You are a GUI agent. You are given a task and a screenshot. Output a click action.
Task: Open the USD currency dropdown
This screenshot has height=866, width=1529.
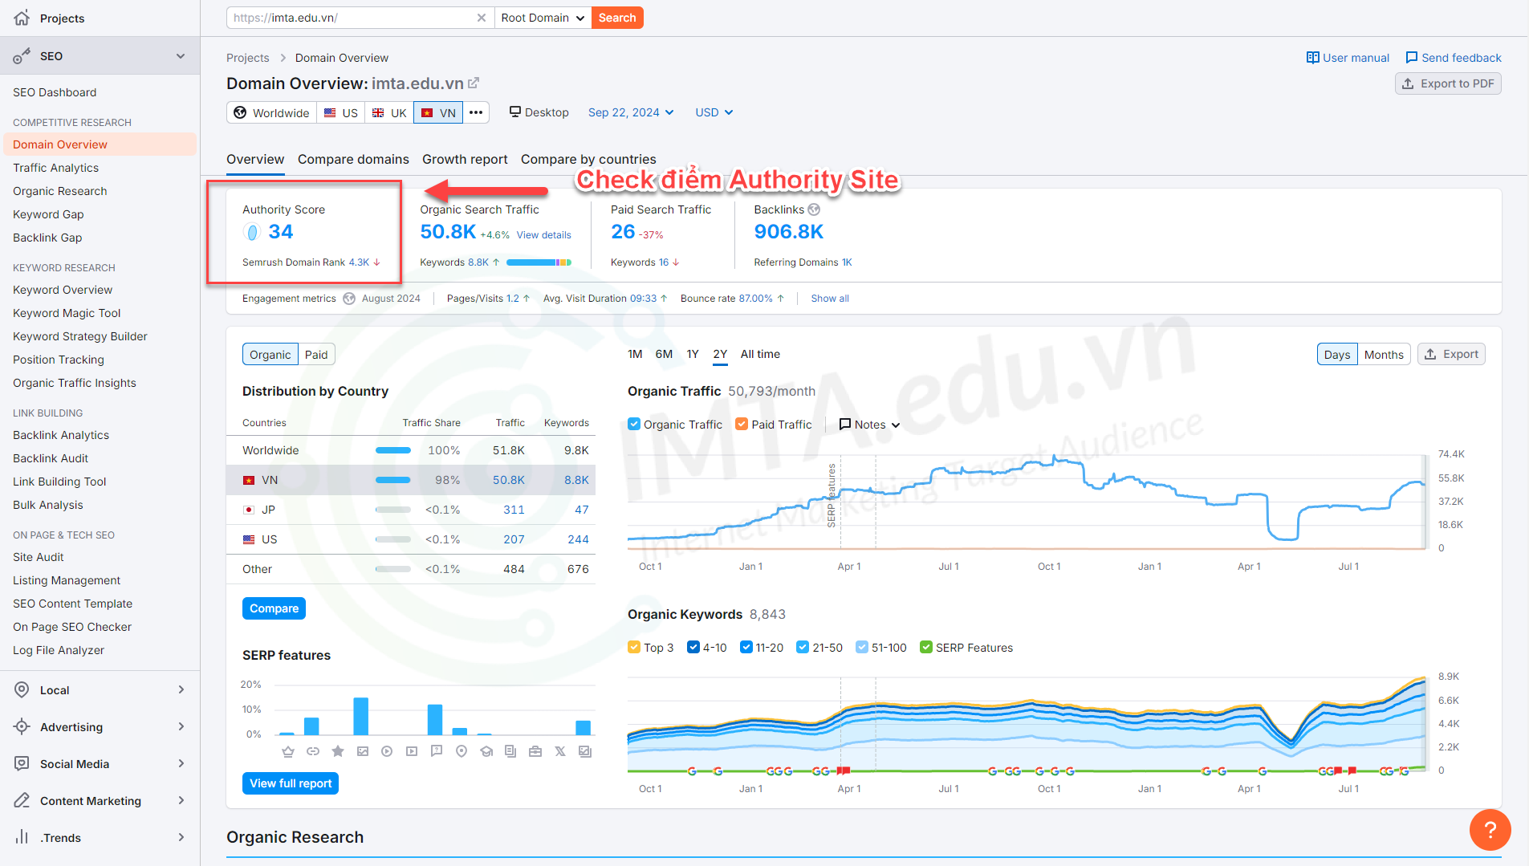(x=714, y=112)
